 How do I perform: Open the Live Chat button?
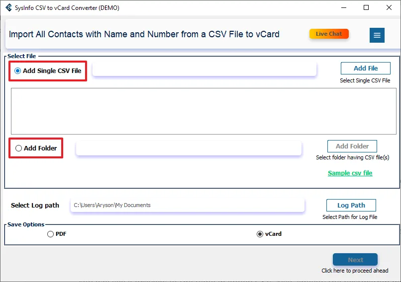point(329,34)
